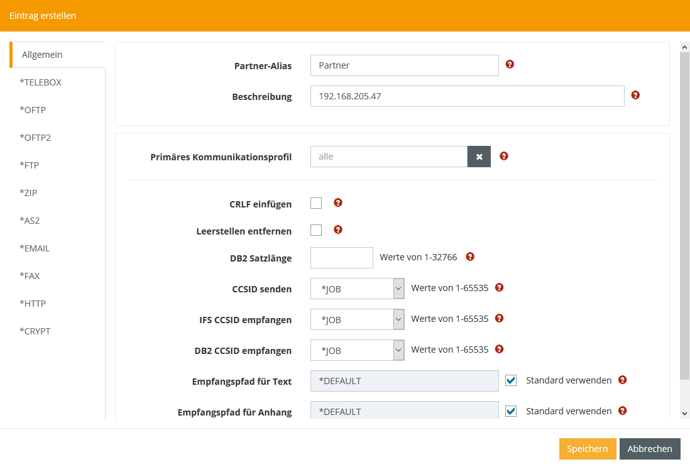The width and height of the screenshot is (690, 469).
Task: Open help icon for DB2 Satzlänge
Action: 470,257
